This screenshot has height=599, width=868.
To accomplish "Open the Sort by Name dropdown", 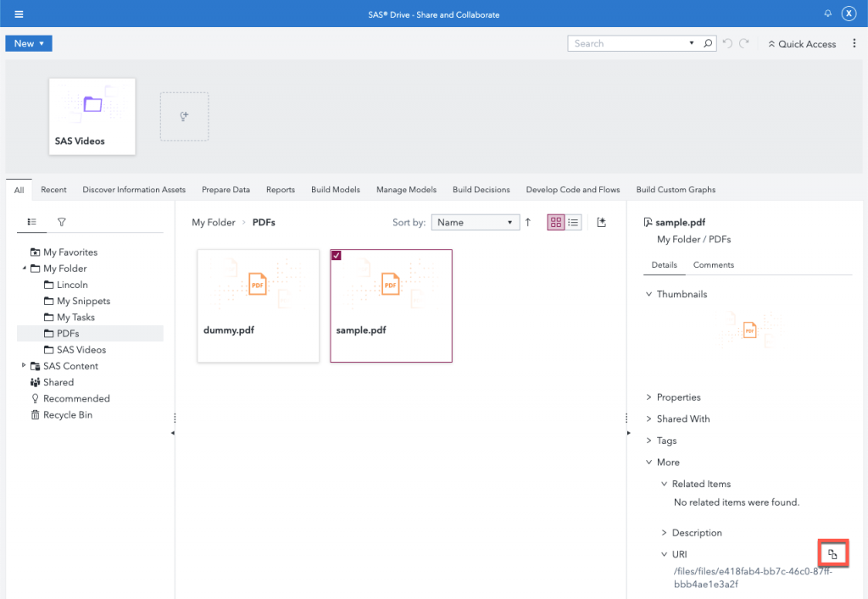I will (475, 221).
